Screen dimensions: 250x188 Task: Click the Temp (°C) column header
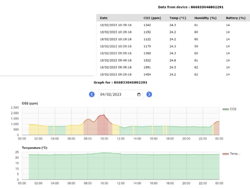pyautogui.click(x=178, y=18)
